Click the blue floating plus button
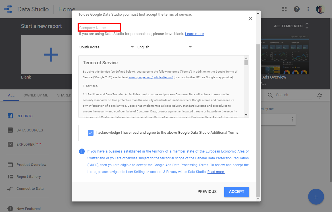332x212 pixels. click(x=316, y=197)
